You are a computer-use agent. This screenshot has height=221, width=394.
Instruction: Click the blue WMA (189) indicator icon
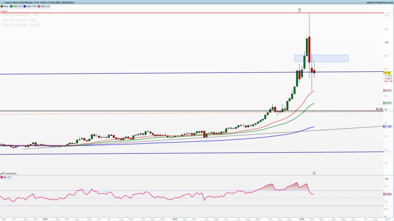[25, 6]
